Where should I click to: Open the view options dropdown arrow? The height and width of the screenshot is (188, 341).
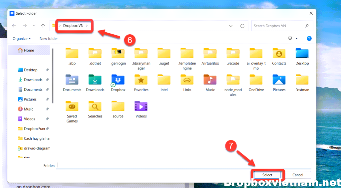[x=297, y=39]
